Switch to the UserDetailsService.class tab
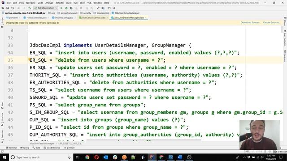 (x=94, y=18)
